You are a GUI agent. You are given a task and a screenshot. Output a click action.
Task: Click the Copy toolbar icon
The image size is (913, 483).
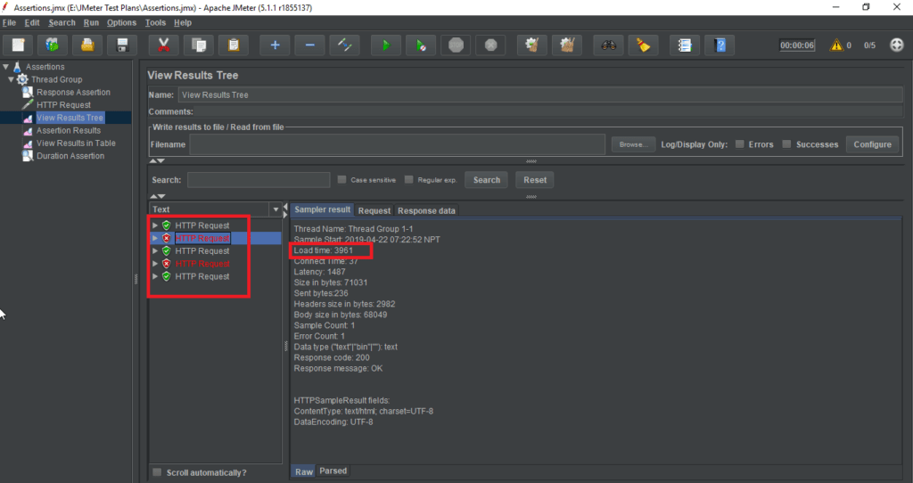(199, 45)
